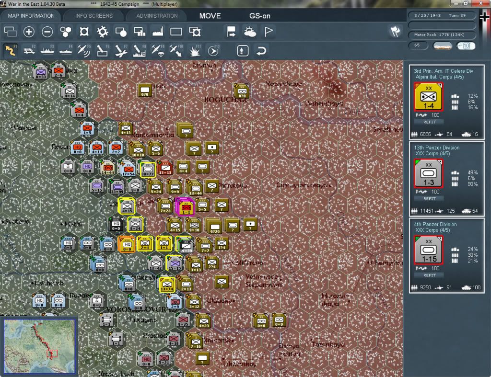Zoom in the map with plus icon

(x=29, y=32)
